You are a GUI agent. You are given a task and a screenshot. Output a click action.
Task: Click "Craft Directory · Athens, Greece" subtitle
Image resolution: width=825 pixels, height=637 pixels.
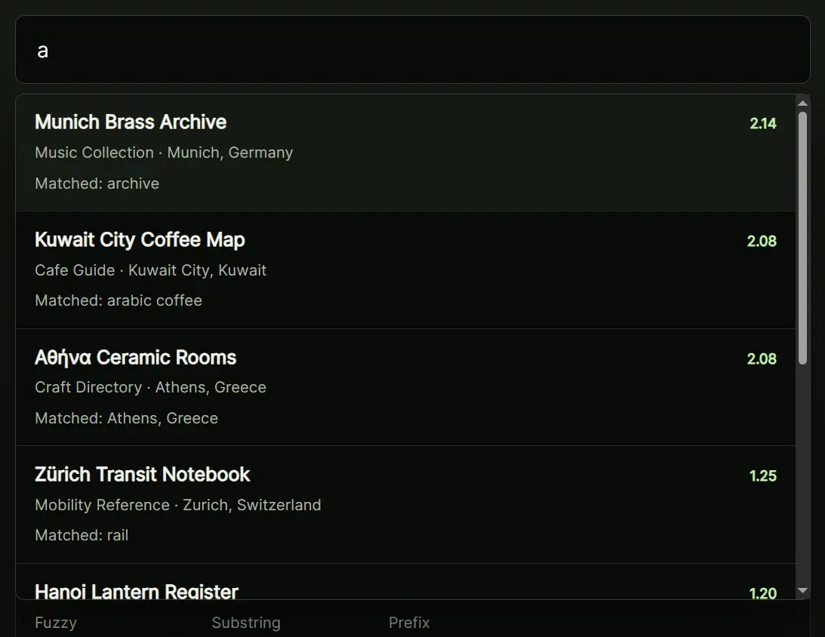point(150,388)
